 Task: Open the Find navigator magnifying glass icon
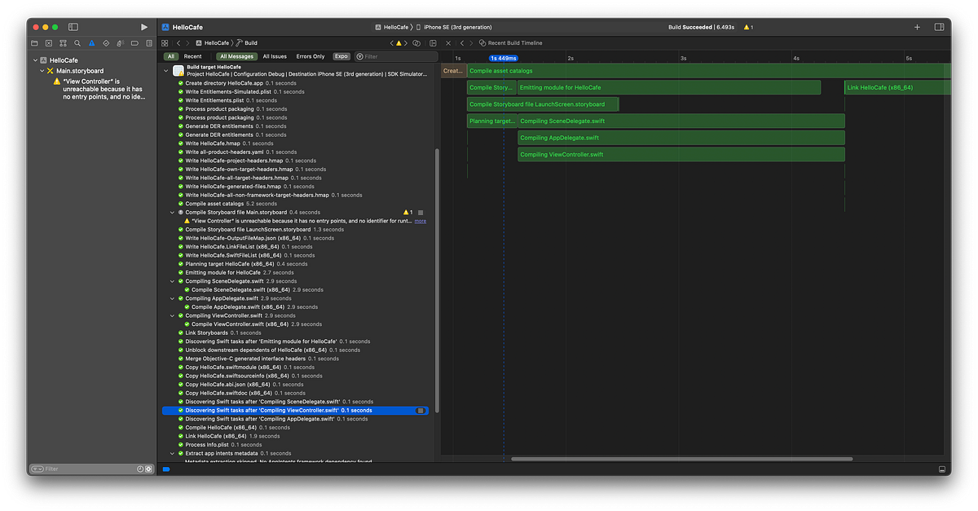tap(77, 42)
